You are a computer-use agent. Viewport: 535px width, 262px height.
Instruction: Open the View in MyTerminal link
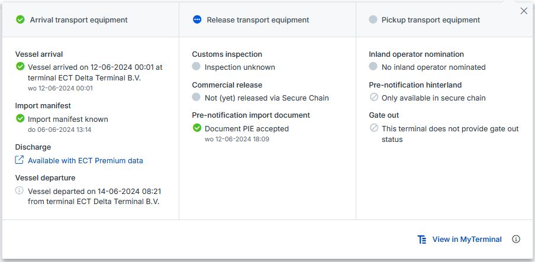point(467,240)
